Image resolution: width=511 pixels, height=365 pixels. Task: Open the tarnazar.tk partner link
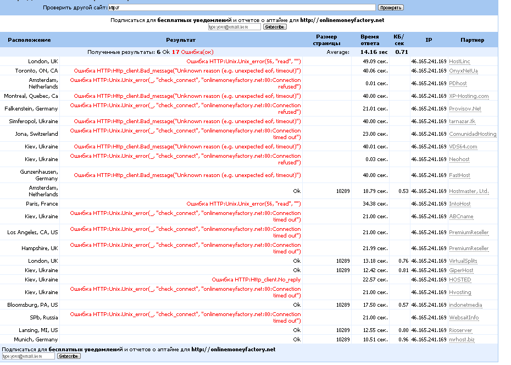[x=462, y=121]
